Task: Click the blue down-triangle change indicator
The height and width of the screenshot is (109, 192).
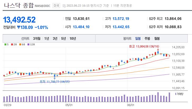Action: (x=19, y=27)
